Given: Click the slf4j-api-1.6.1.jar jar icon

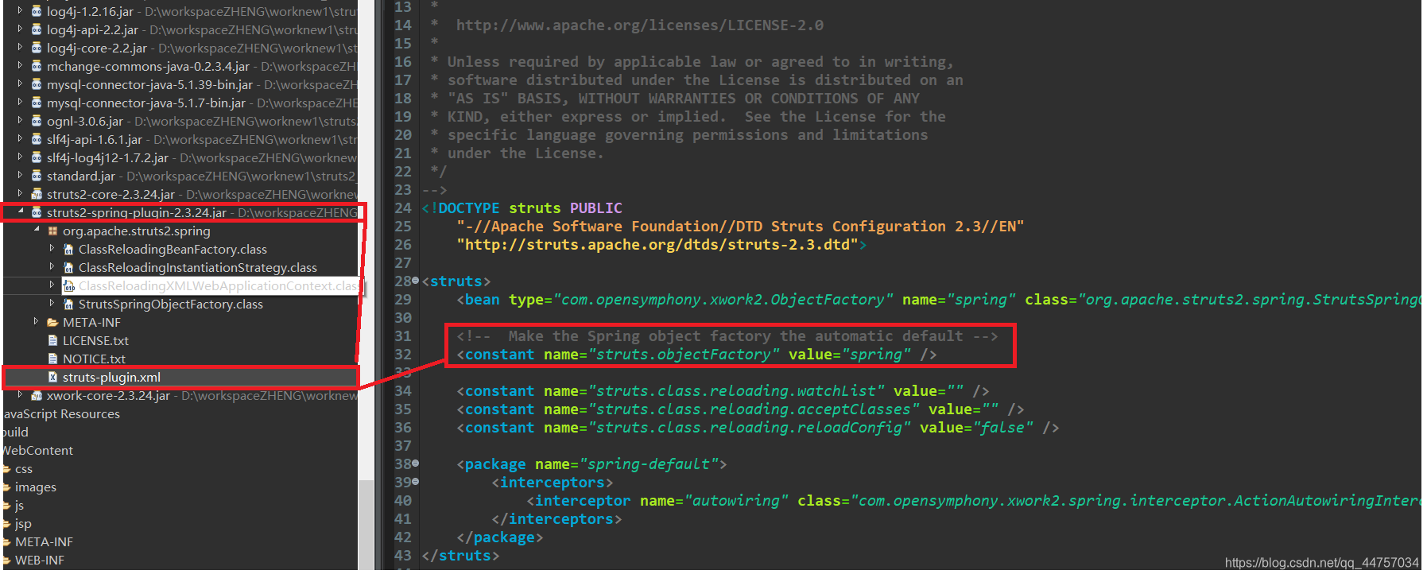Looking at the screenshot, I should 37,139.
